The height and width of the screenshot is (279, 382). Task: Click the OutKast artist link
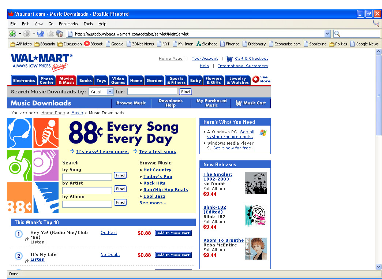tap(109, 232)
